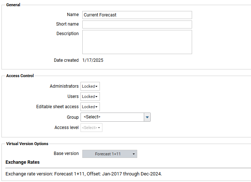Click the Access Control section header

coord(20,76)
